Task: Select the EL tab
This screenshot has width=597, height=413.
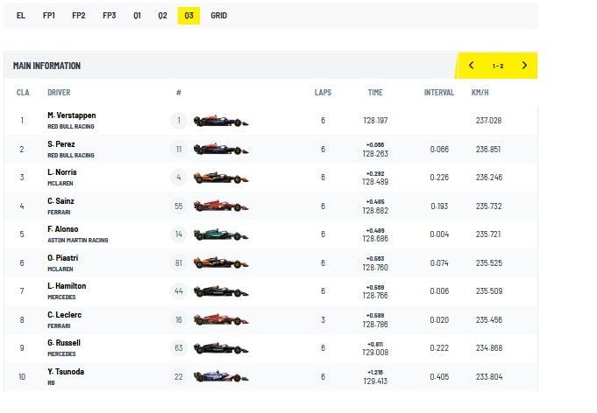Action: tap(21, 16)
